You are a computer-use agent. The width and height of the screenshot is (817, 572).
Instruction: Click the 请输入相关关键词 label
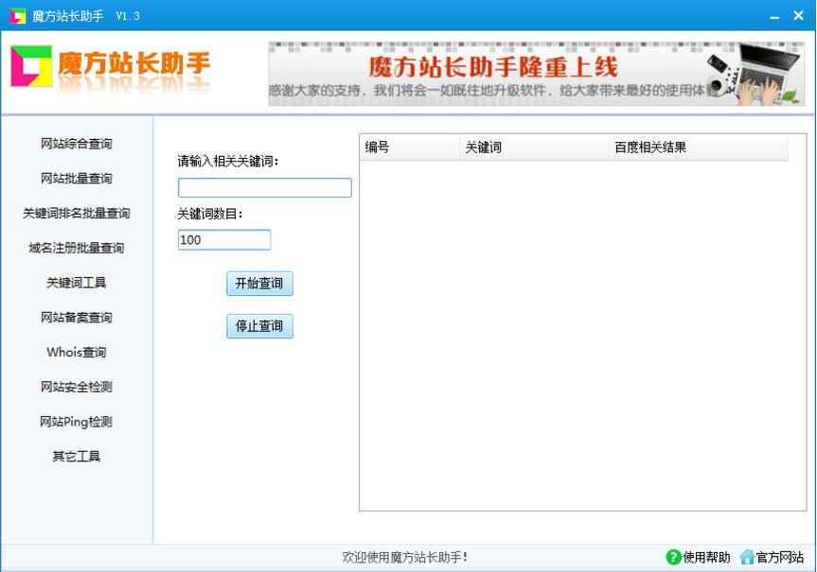[228, 162]
